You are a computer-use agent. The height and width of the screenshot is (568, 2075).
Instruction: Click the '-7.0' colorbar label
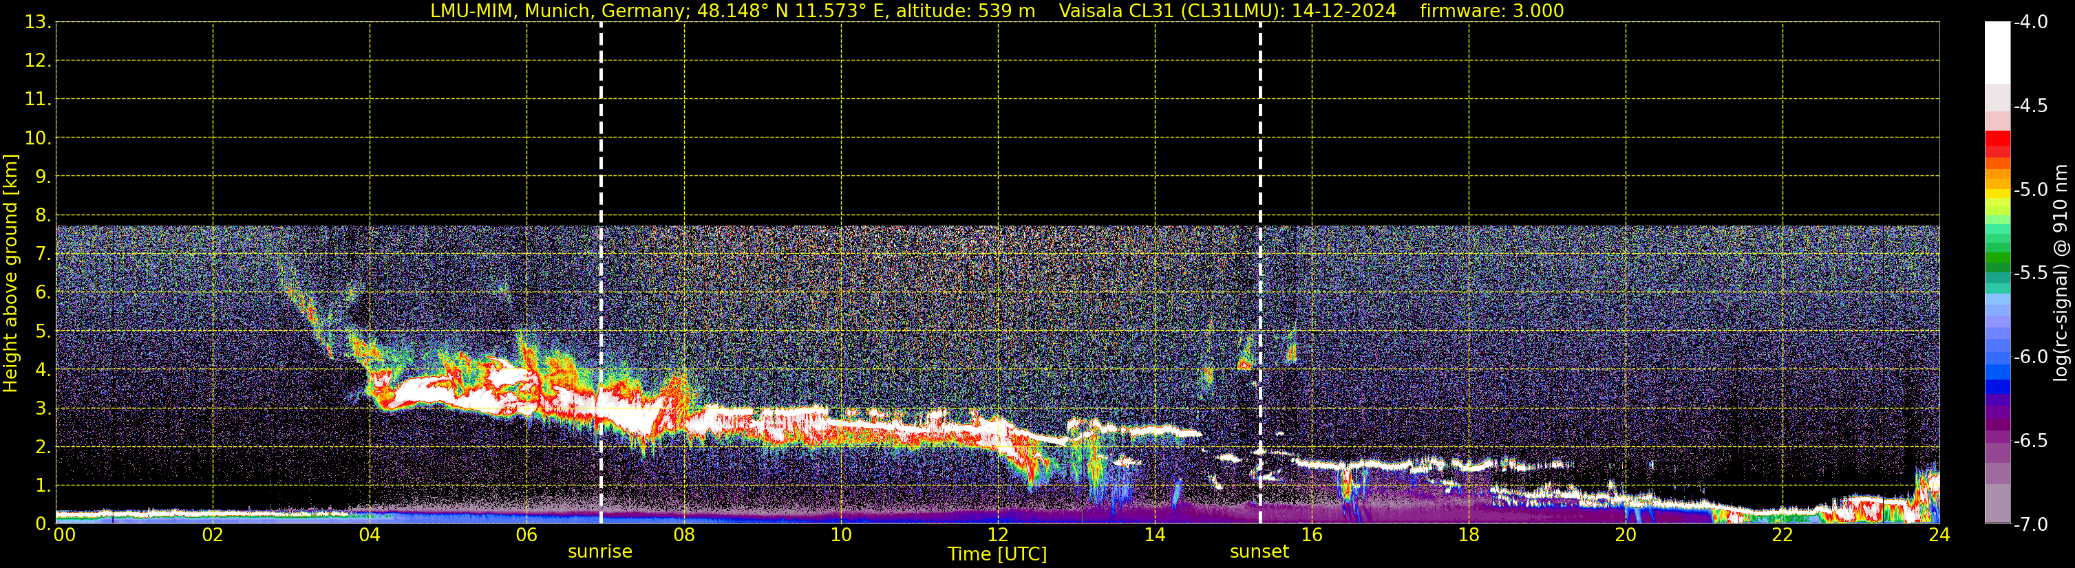tap(2031, 525)
